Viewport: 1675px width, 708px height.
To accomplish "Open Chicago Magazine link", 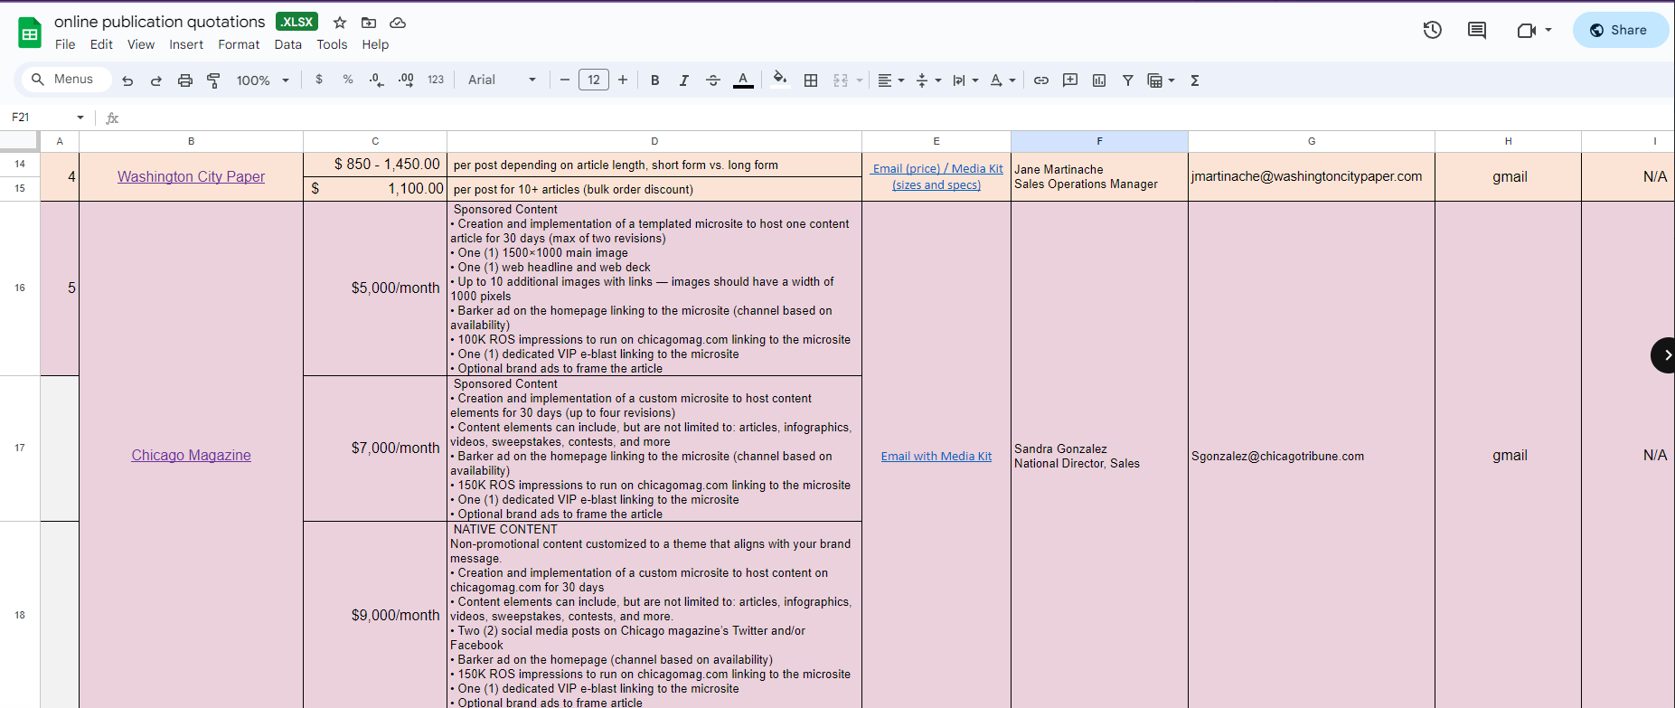I will coord(191,455).
